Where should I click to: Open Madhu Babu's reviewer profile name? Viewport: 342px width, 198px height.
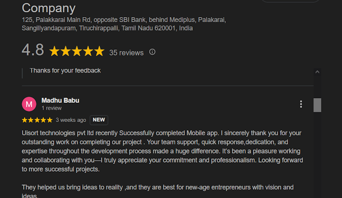[x=60, y=100]
